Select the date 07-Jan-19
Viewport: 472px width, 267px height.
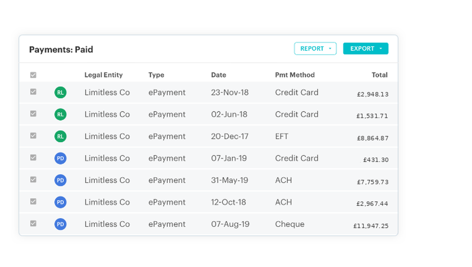pos(229,158)
